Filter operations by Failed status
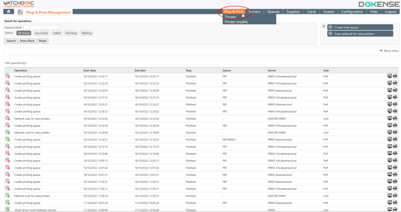Screen dimensions: 401x212 tap(57, 33)
